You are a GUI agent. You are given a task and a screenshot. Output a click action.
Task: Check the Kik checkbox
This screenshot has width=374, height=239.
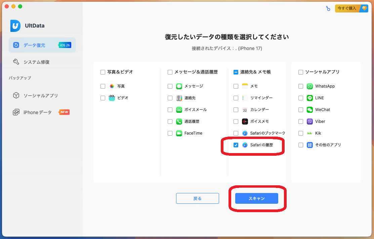pyautogui.click(x=301, y=133)
